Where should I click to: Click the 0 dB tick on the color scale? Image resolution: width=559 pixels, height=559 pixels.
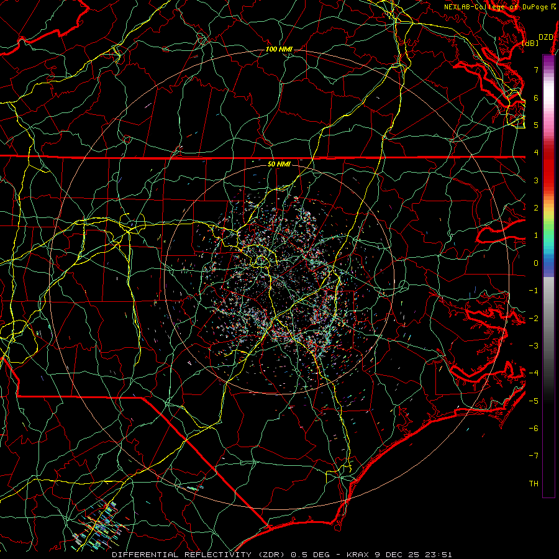coord(536,263)
